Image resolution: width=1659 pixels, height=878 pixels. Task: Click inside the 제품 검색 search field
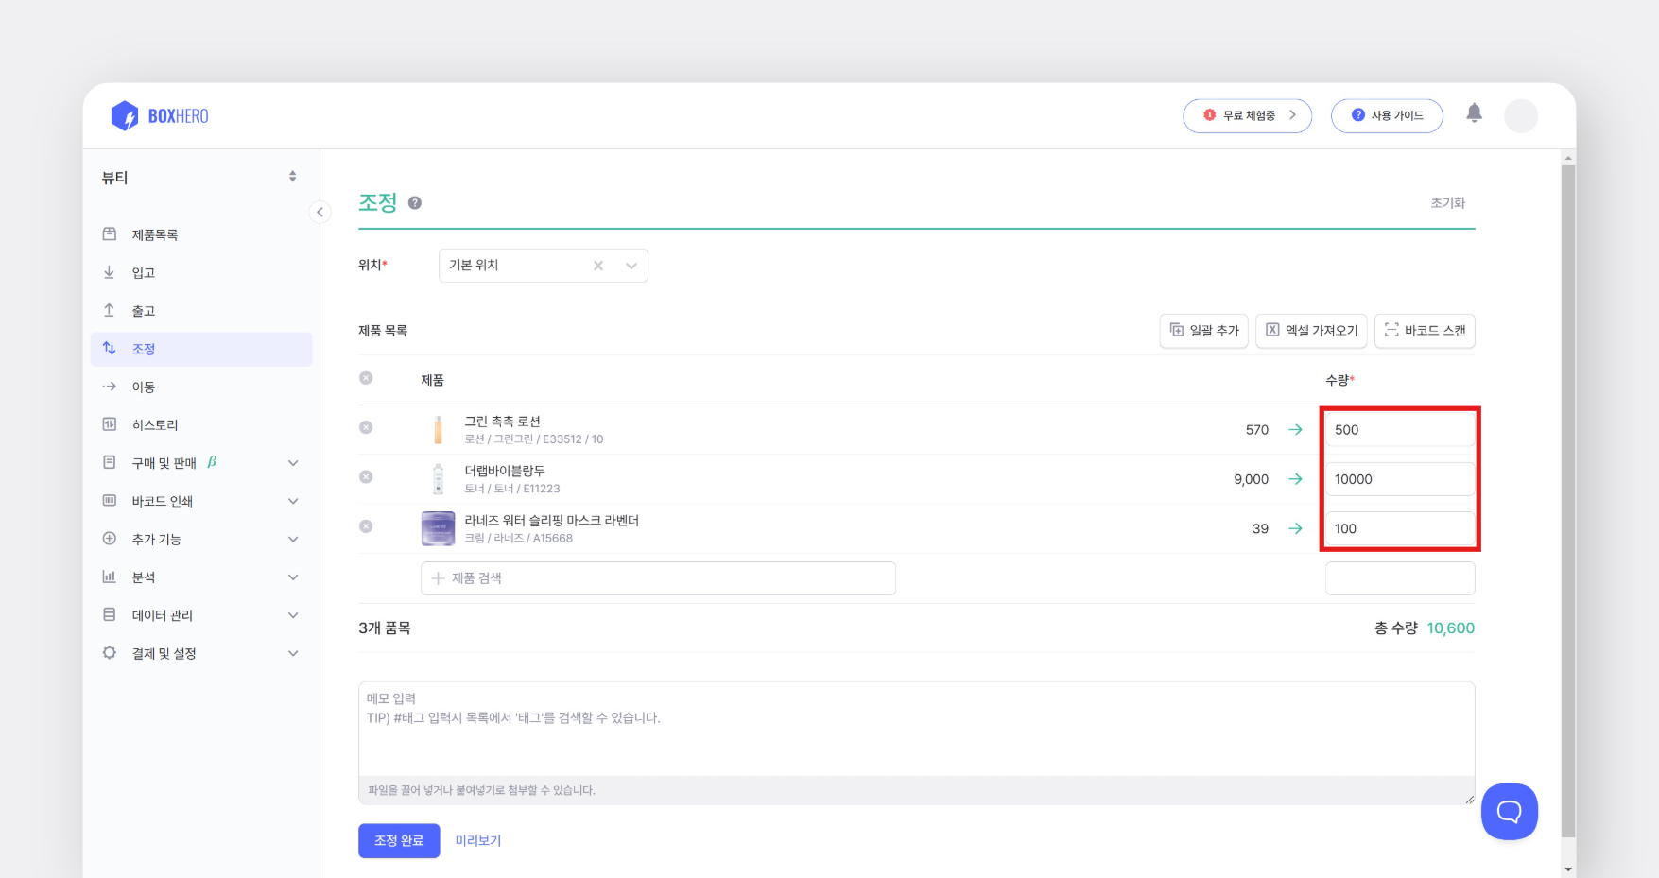pyautogui.click(x=658, y=577)
